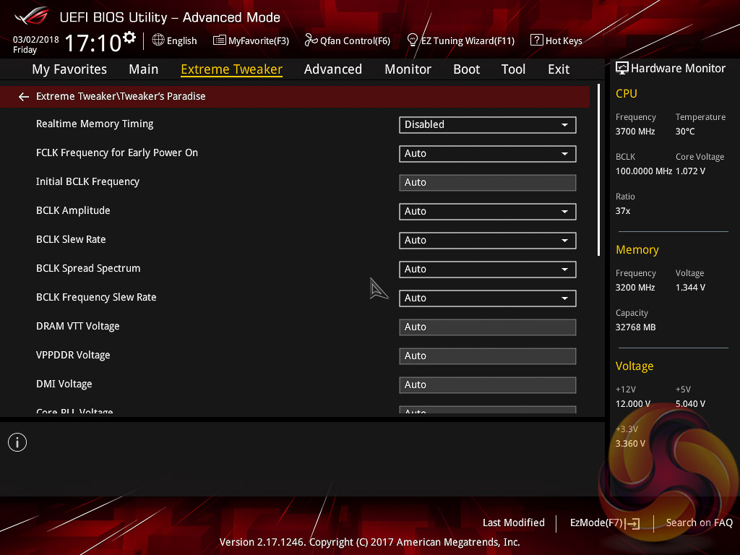This screenshot has width=740, height=555.
Task: Expand the BCLK Slew Rate dropdown
Action: [488, 240]
